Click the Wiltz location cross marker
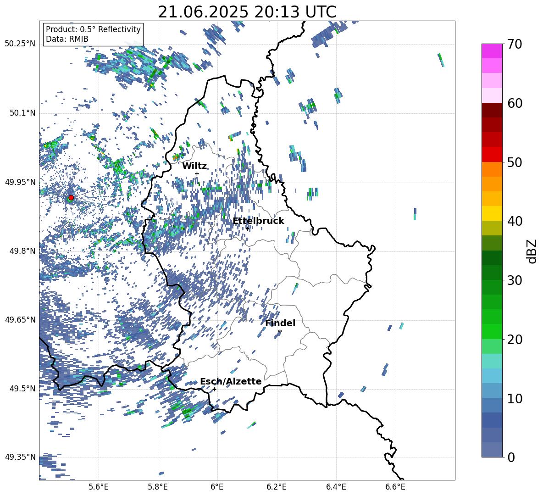 197,173
